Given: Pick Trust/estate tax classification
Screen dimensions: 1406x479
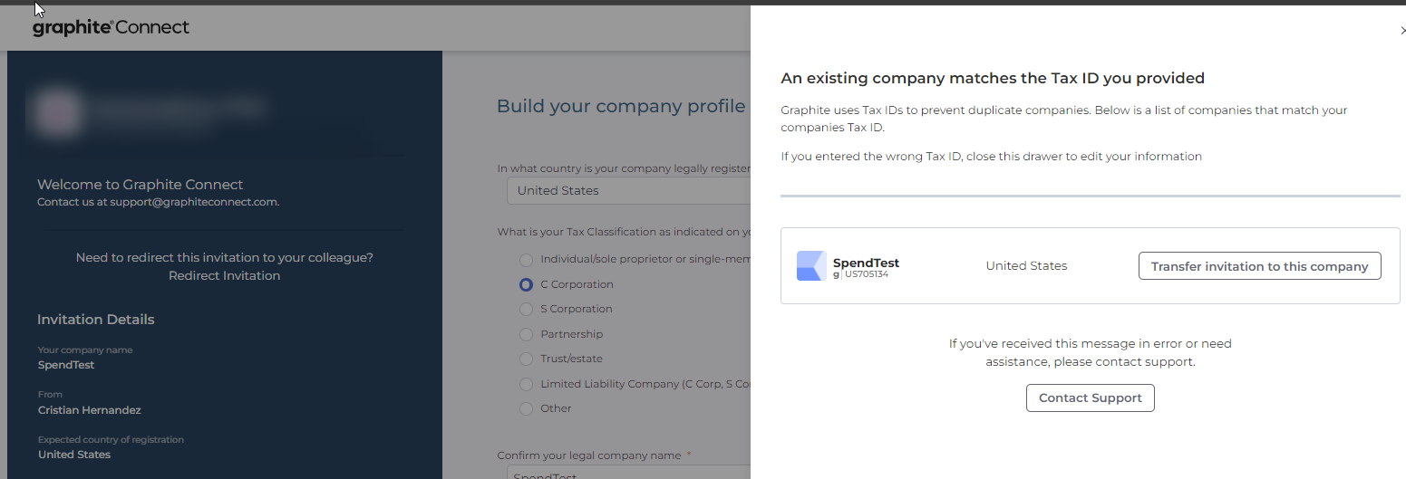Looking at the screenshot, I should point(526,359).
